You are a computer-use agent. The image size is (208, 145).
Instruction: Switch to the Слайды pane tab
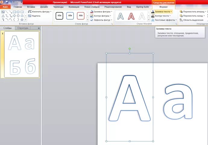[8, 28]
